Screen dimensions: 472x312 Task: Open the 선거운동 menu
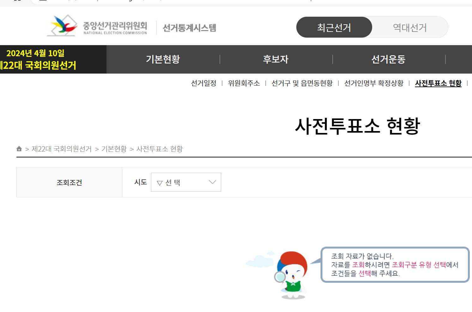388,59
